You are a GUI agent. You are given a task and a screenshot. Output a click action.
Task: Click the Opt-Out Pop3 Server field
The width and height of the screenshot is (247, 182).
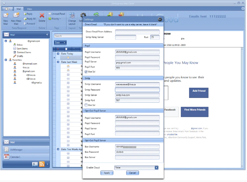coord(137,128)
